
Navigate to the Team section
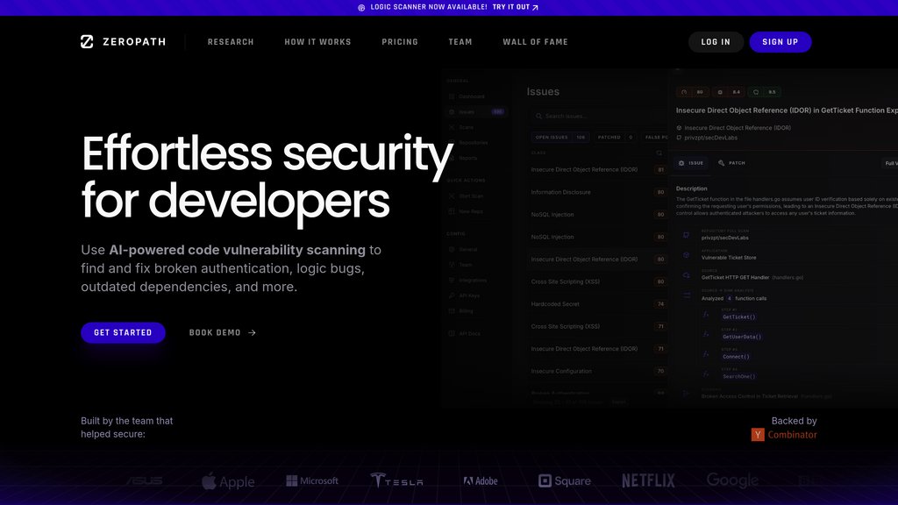click(460, 42)
